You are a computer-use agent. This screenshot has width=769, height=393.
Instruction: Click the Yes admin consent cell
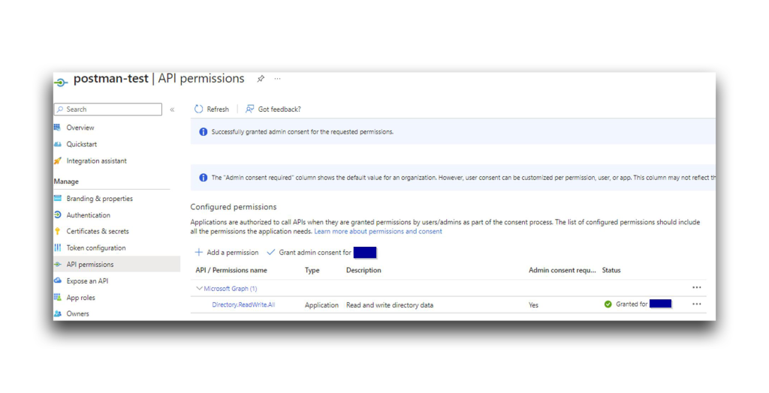[x=534, y=304]
